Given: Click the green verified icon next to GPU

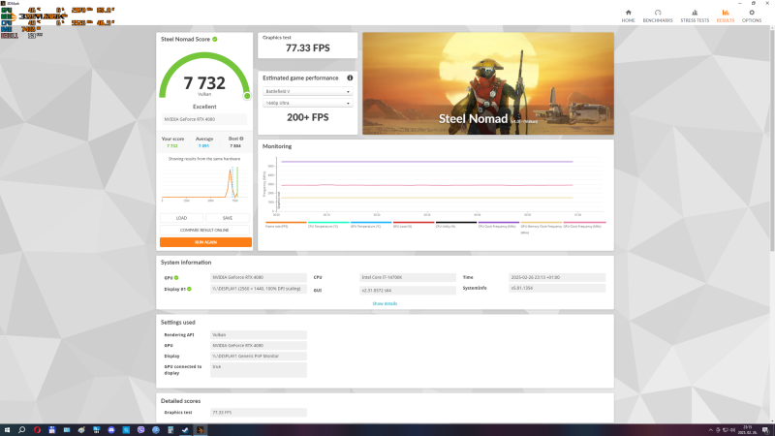Looking at the screenshot, I should click(x=176, y=278).
